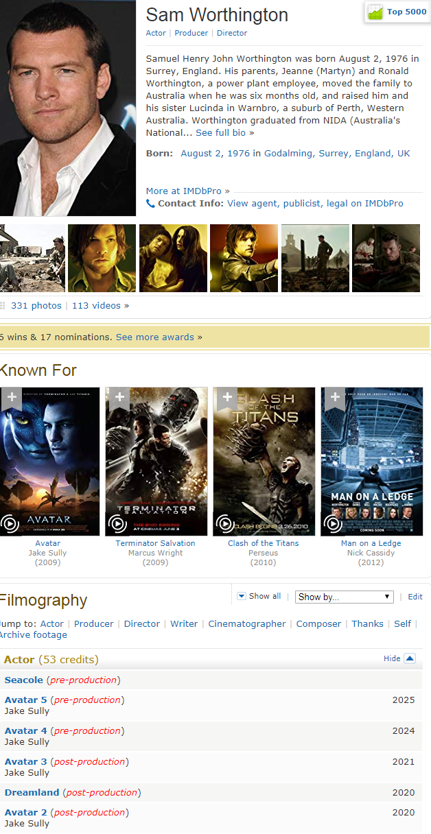Jump to Cinematographer section
The image size is (431, 834).
pyautogui.click(x=247, y=624)
